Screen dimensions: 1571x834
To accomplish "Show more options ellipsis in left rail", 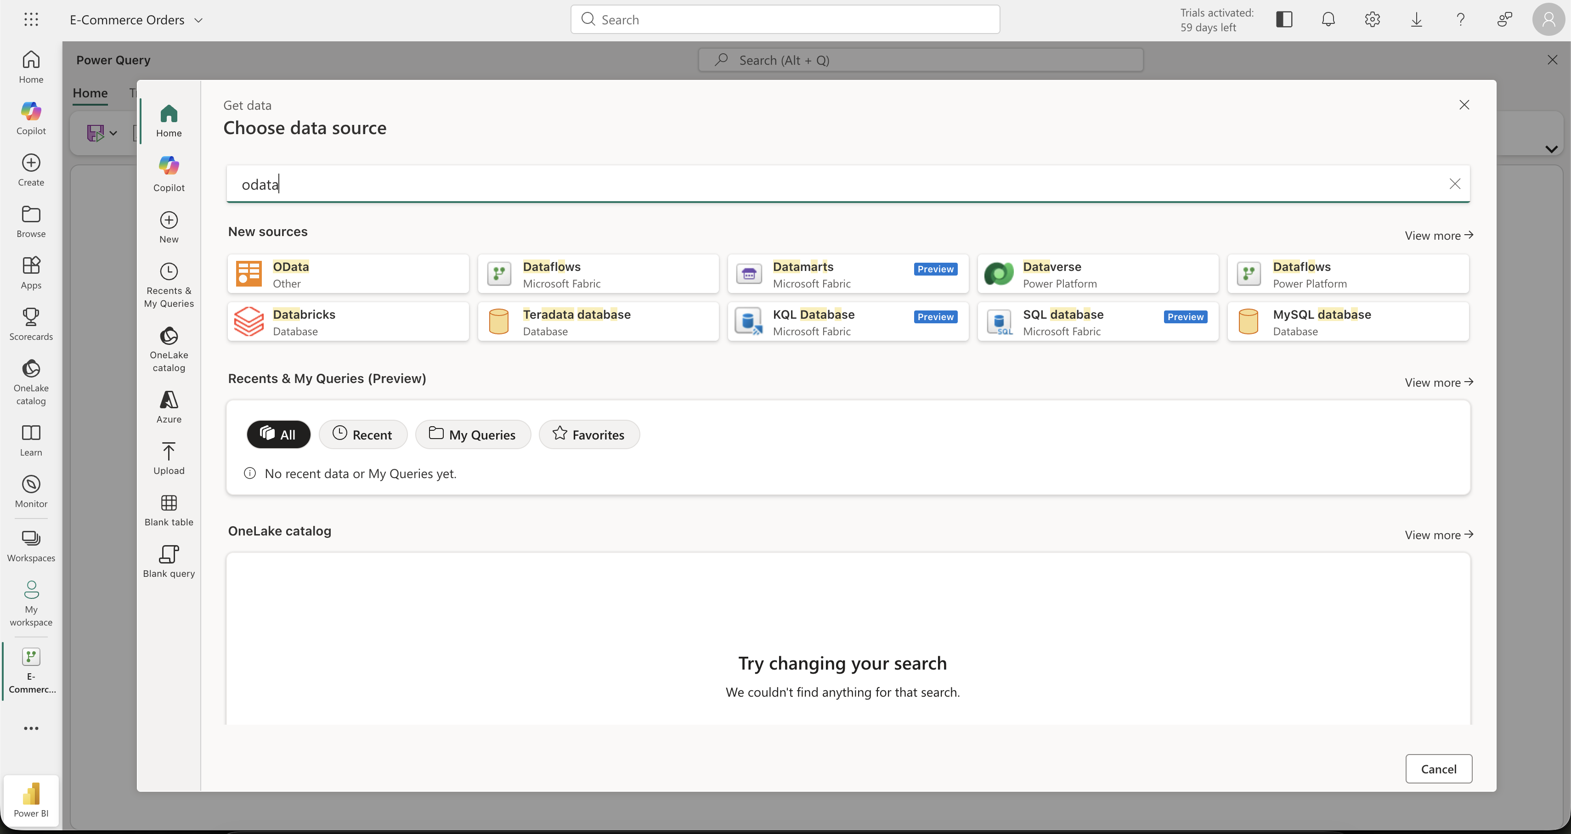I will point(31,728).
